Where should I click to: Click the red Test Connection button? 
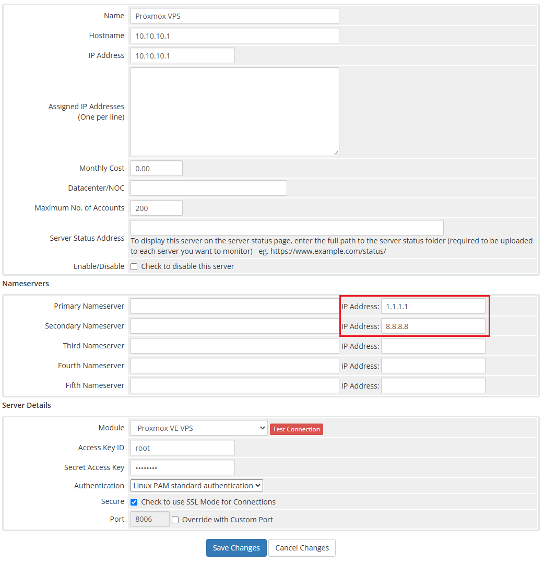pos(296,429)
